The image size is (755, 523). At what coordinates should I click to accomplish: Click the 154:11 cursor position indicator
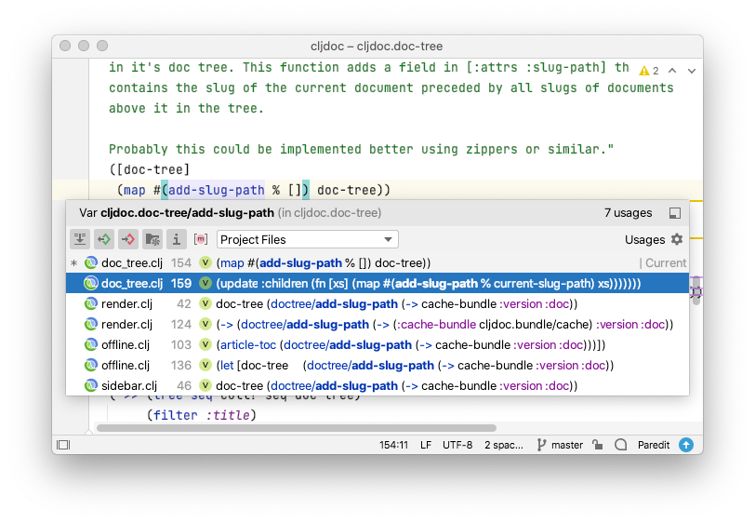tap(393, 445)
